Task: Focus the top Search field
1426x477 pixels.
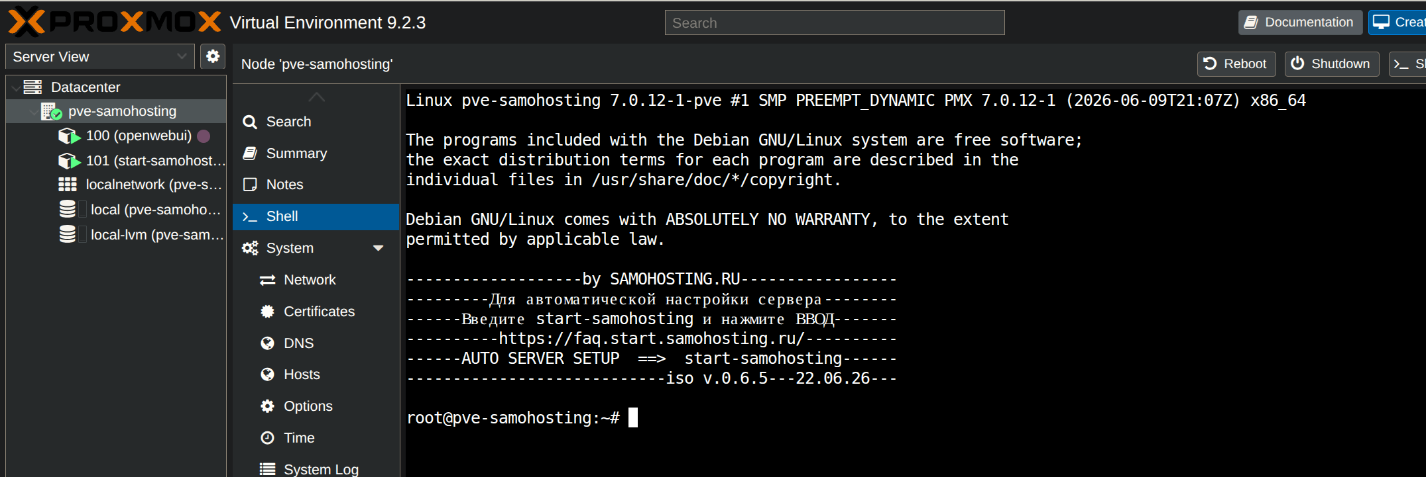Action: pyautogui.click(x=835, y=23)
